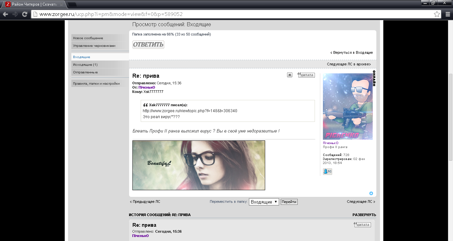Click the 'Просмотр сообщений: Входящие' heading
The height and width of the screenshot is (241, 453).
[172, 25]
